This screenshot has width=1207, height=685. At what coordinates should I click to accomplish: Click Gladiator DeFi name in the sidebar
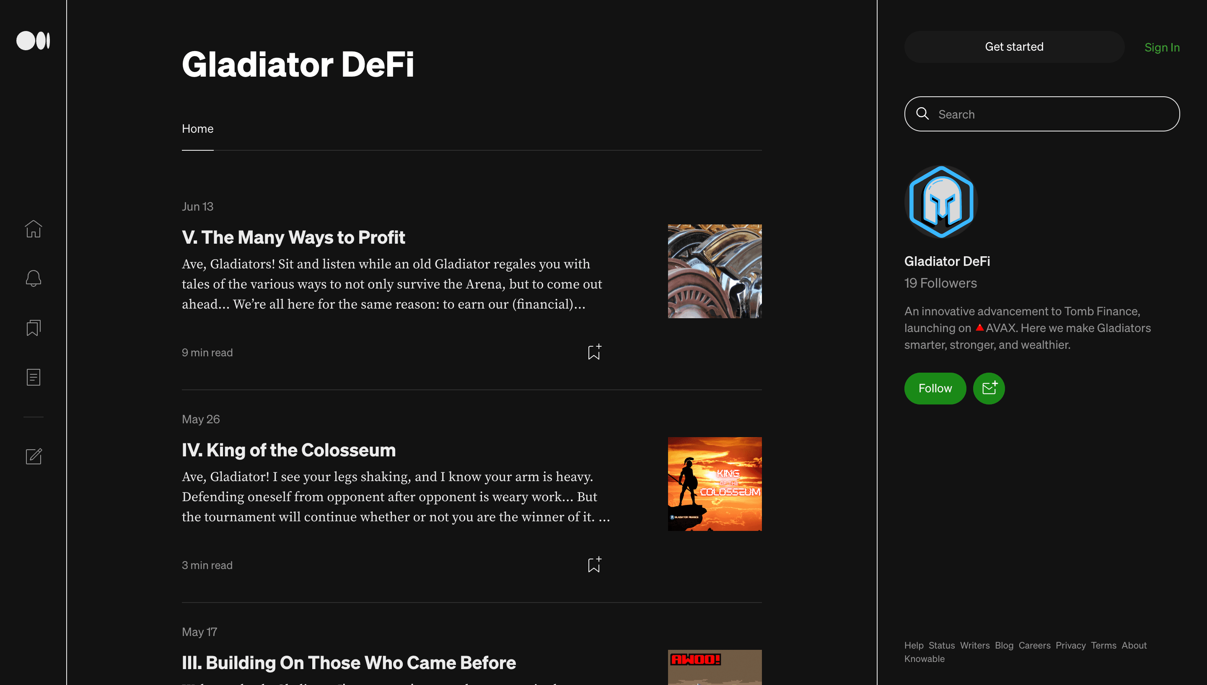947,261
